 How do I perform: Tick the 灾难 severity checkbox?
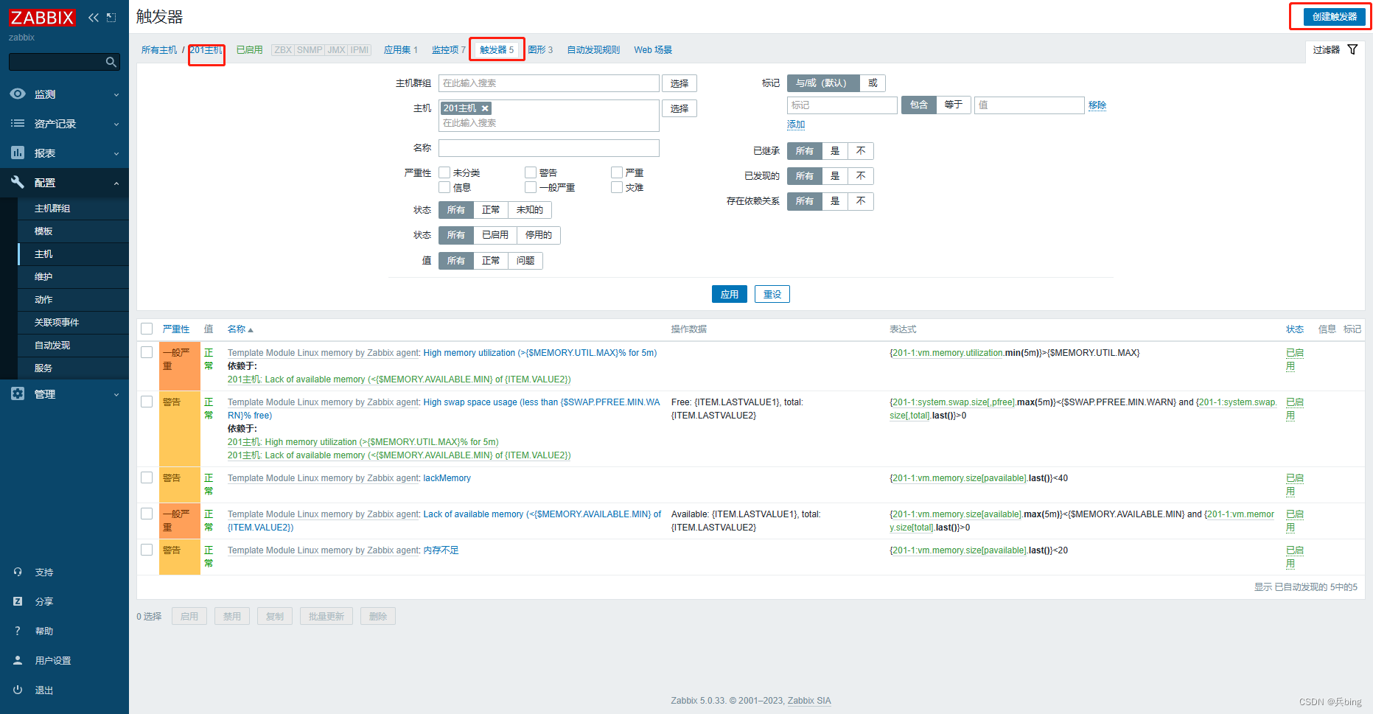[x=617, y=187]
